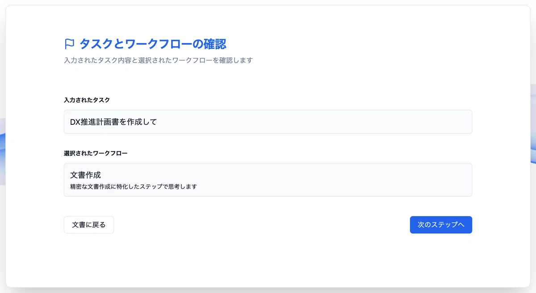
Task: Click the description 精密な文書作成に特化したステップで思考します
Action: 134,187
